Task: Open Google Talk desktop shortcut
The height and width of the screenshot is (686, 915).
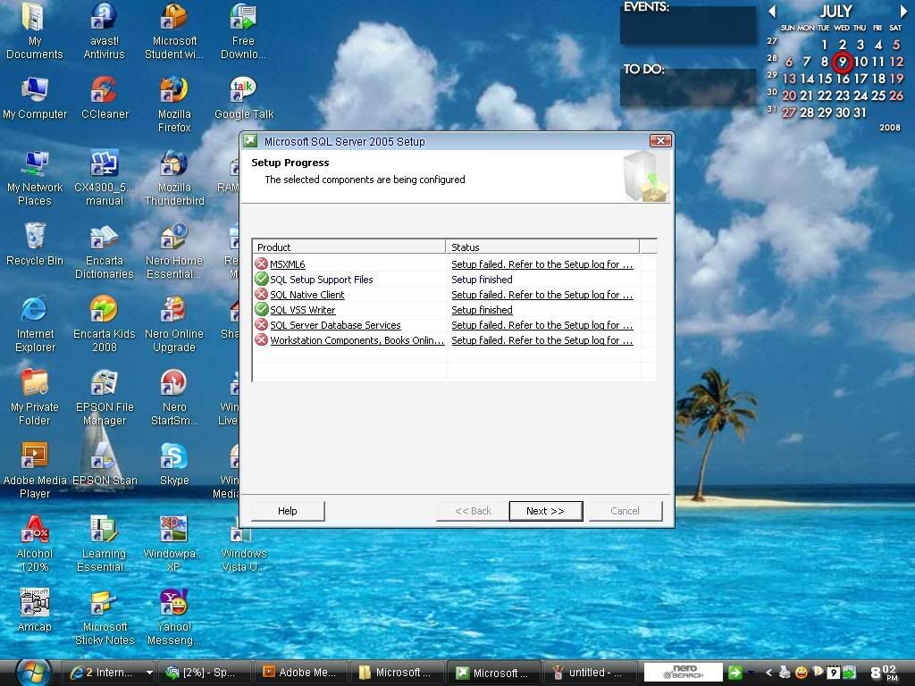Action: click(243, 91)
